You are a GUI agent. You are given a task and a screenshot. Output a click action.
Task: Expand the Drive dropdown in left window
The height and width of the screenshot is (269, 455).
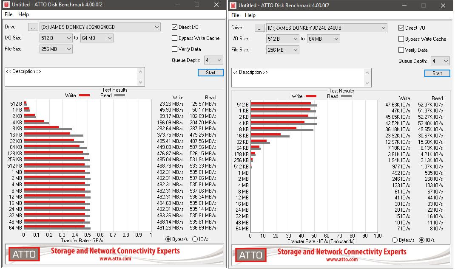(100, 27)
